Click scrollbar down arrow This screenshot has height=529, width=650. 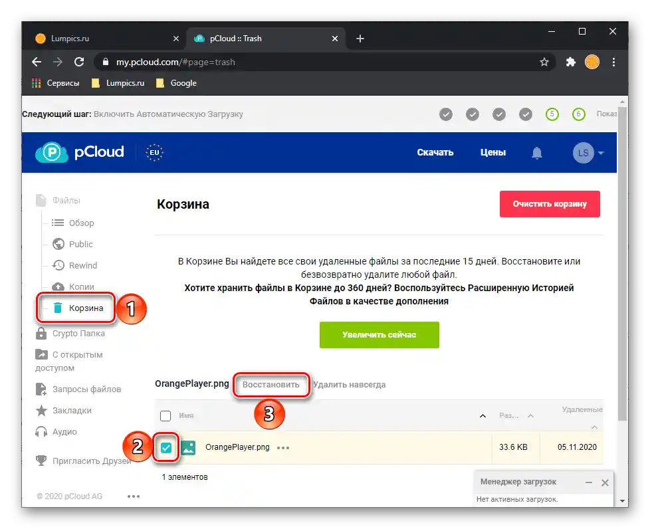pyautogui.click(x=622, y=501)
